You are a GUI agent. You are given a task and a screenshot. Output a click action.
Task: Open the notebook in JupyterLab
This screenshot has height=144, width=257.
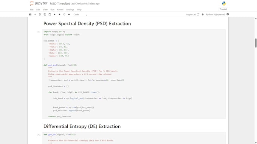coord(192,15)
